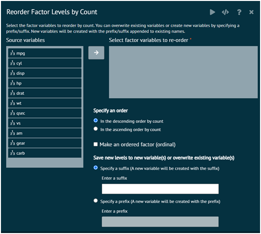This screenshot has height=234, width=261.
Task: Select the hp source variable
Action: (45, 83)
